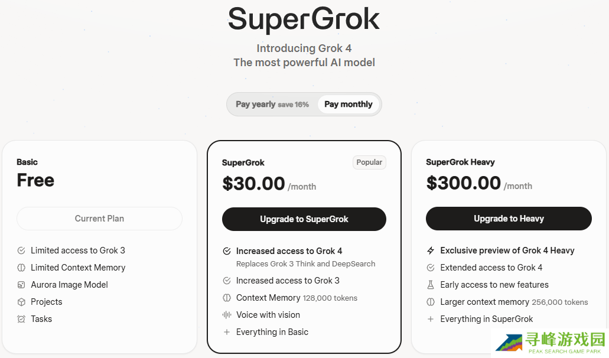Click the checkmark icon beside Limited access to Grok 3
Screen dimensions: 609x358
[21, 250]
